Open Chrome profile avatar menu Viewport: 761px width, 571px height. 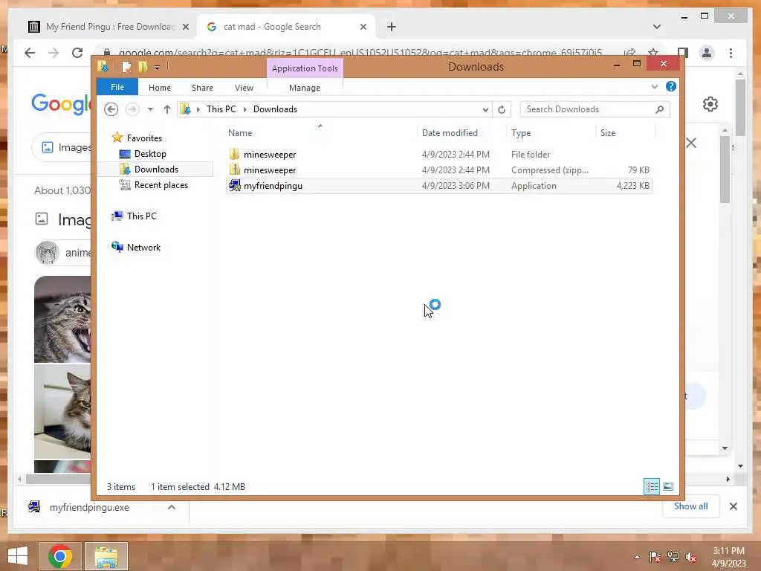coord(707,53)
